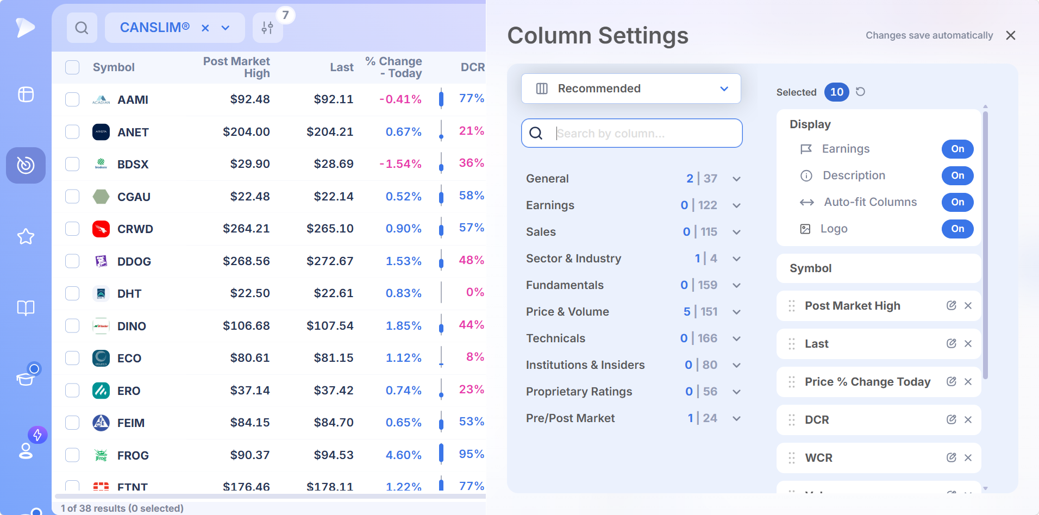Image resolution: width=1039 pixels, height=515 pixels.
Task: Open the screener radar icon in sidebar
Action: coord(26,165)
